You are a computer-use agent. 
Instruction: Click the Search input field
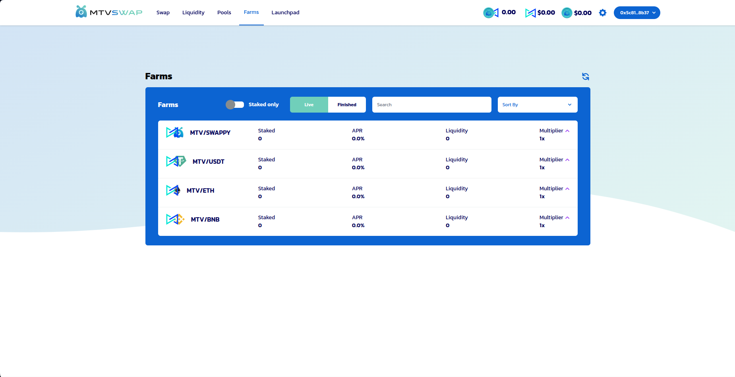point(432,105)
